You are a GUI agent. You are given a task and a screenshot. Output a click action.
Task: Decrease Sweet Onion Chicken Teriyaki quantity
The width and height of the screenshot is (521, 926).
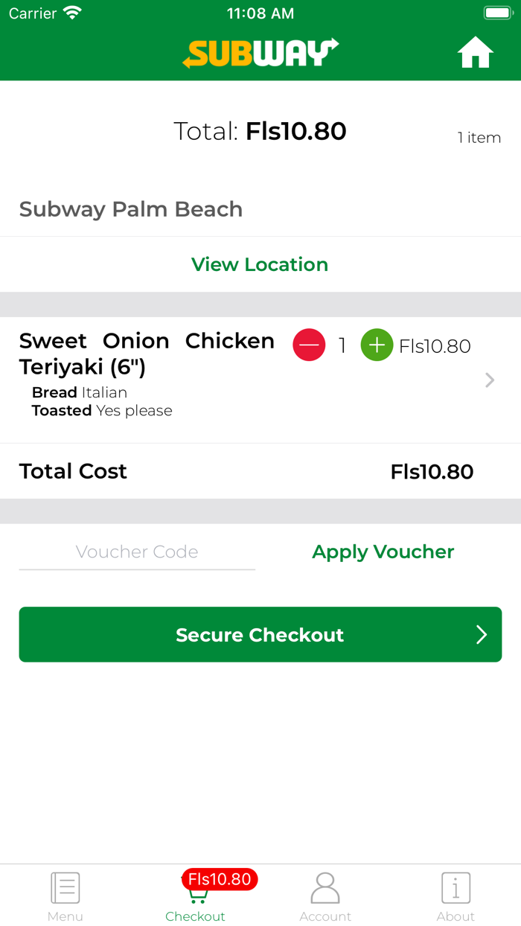[x=309, y=345]
